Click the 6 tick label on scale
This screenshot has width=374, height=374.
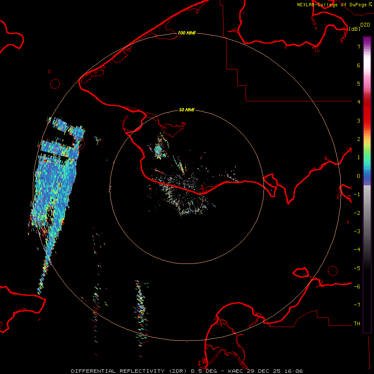tap(359, 65)
